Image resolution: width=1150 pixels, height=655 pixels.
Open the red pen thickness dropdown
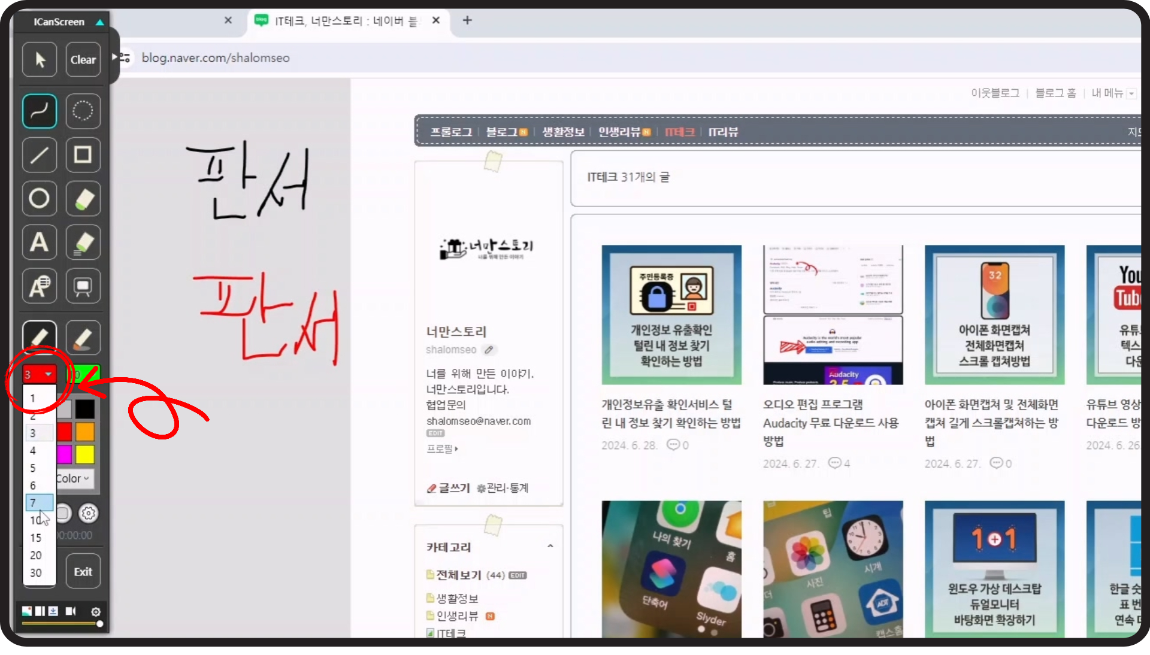coord(40,374)
